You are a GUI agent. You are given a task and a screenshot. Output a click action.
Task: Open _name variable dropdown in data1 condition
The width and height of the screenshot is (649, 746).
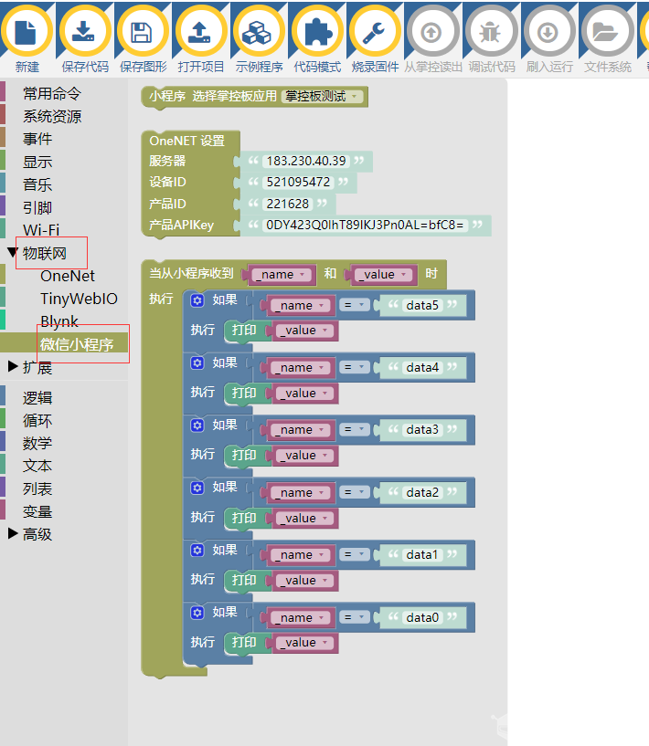point(300,555)
